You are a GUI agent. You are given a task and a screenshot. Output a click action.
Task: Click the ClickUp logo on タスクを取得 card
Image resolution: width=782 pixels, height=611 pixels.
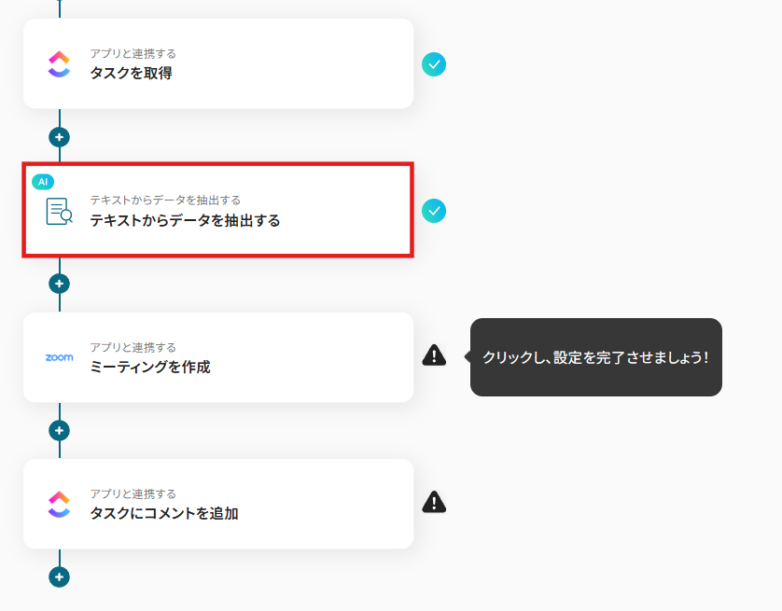click(x=59, y=64)
